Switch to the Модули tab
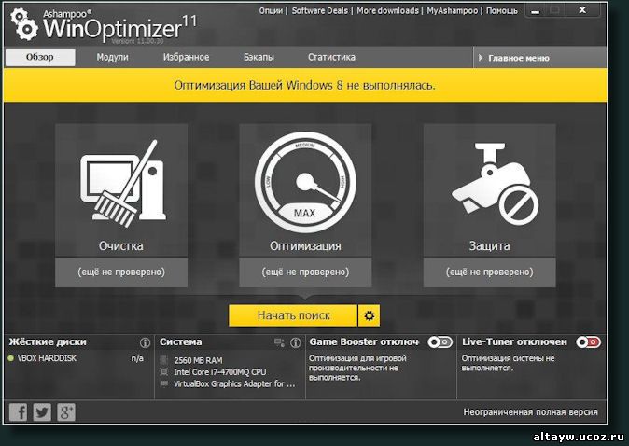This screenshot has height=446, width=629. (x=112, y=57)
